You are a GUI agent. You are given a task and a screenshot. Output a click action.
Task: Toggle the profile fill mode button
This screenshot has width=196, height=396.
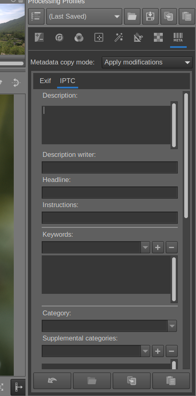(x=36, y=17)
